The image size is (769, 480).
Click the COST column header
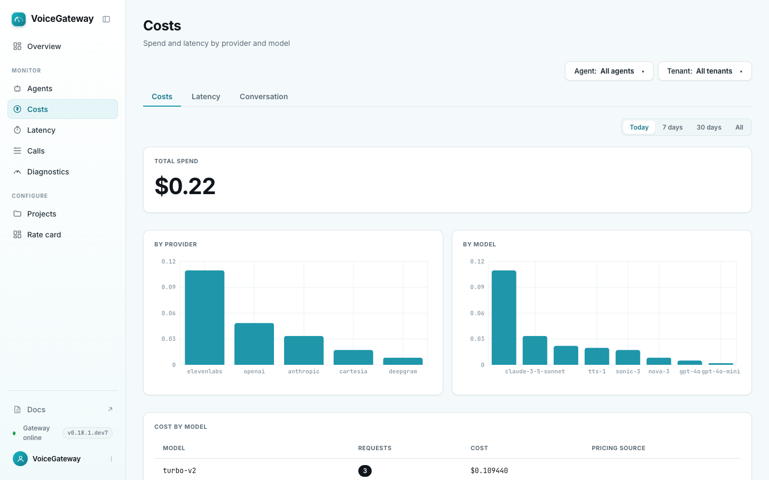[480, 448]
